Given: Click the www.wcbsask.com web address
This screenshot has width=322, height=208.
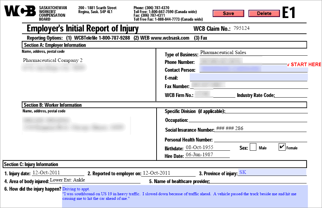Looking at the screenshot, I should click(170, 38).
